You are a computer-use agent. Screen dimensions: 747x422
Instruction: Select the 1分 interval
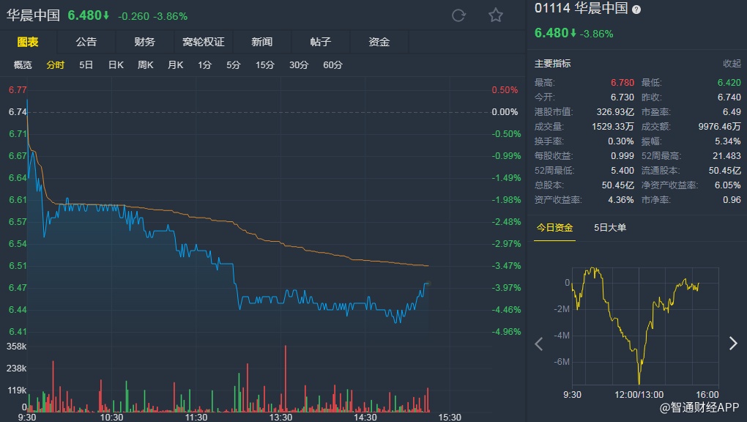click(x=204, y=65)
